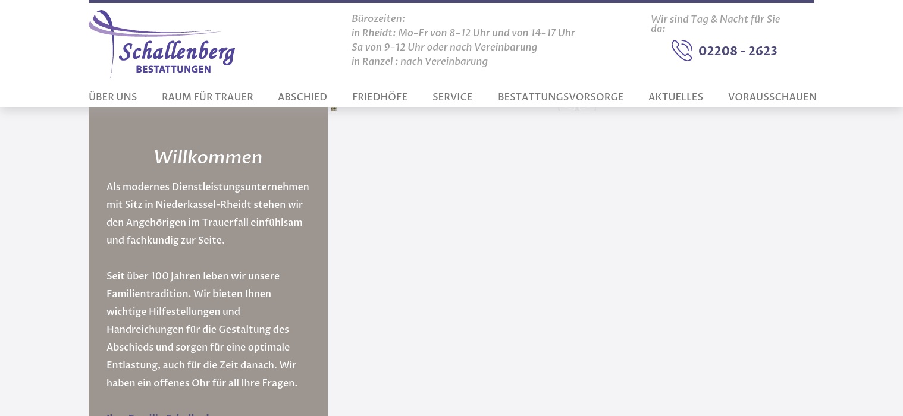903x416 pixels.
Task: Go to the FRIEDHÖFE section
Action: 380,97
